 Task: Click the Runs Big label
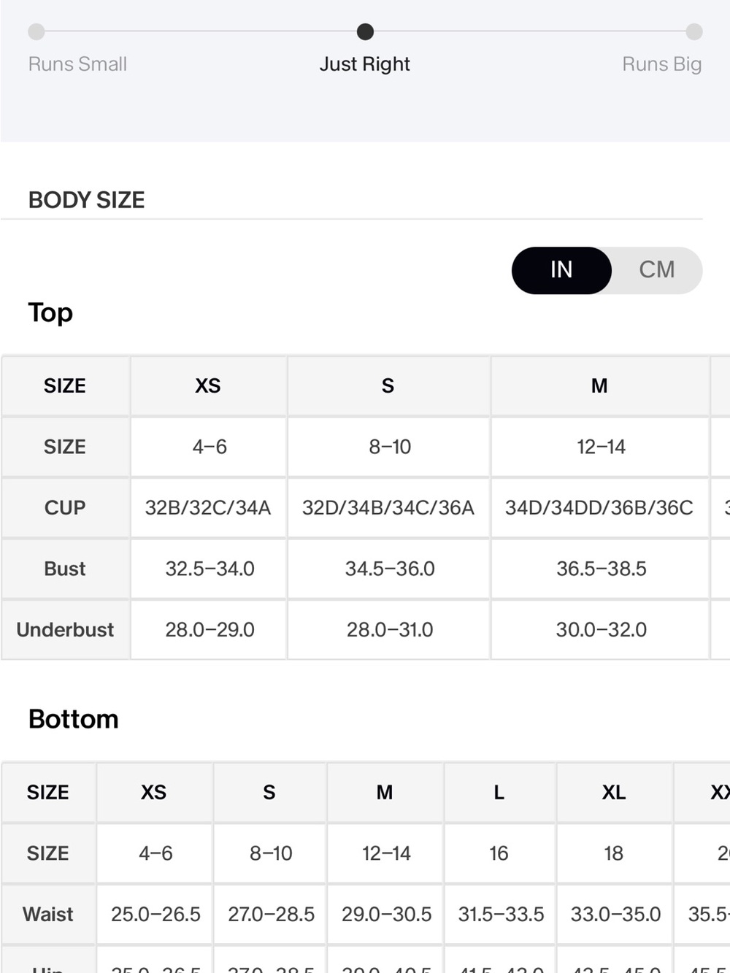[662, 64]
